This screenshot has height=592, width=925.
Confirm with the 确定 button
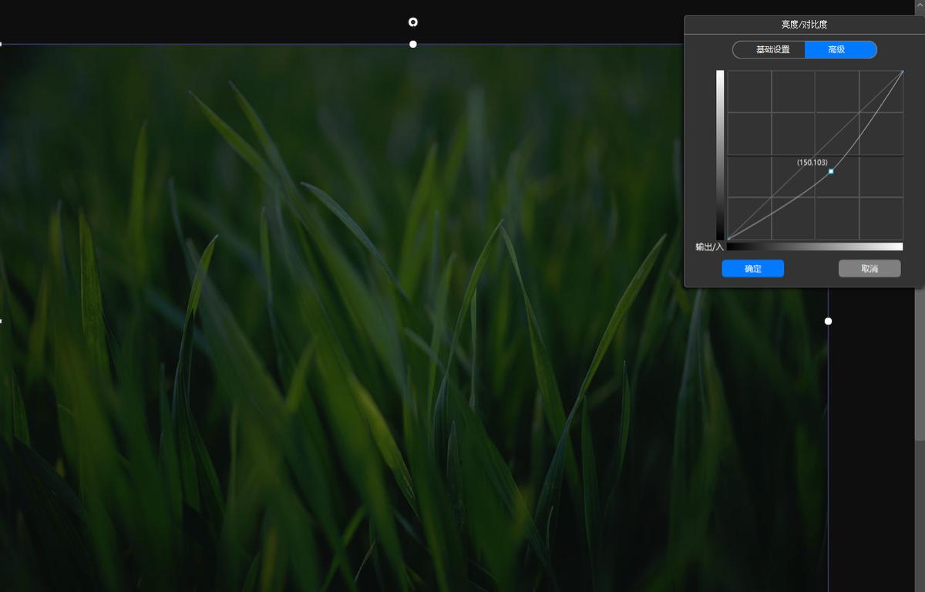point(753,268)
